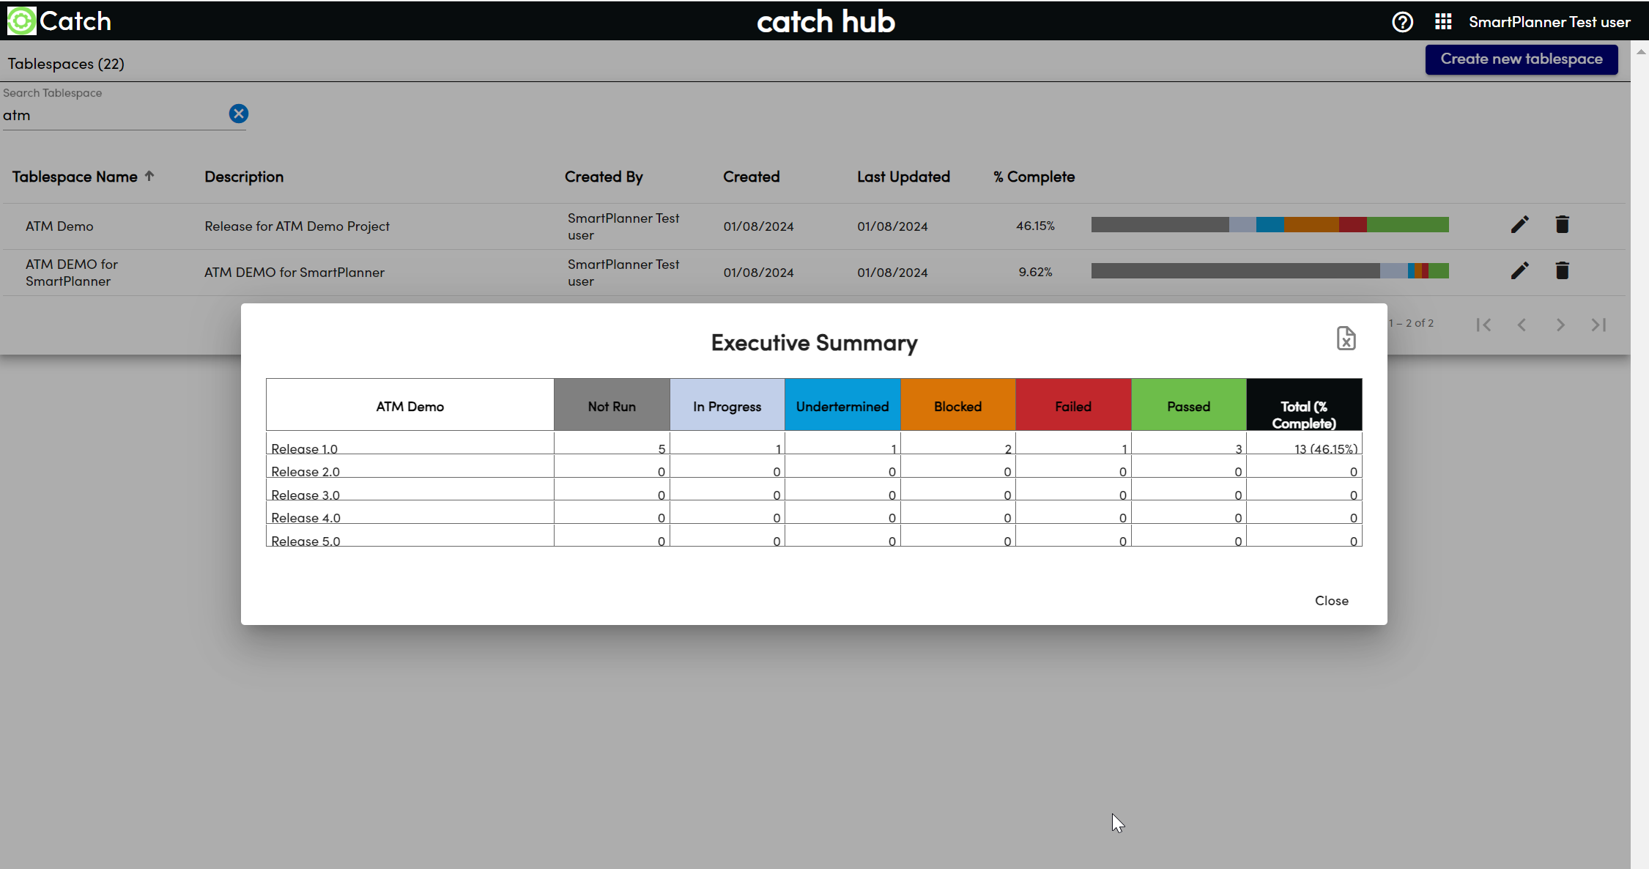Screen dimensions: 1649x869
Task: Export Executive Summary to Excel icon
Action: pyautogui.click(x=1346, y=339)
